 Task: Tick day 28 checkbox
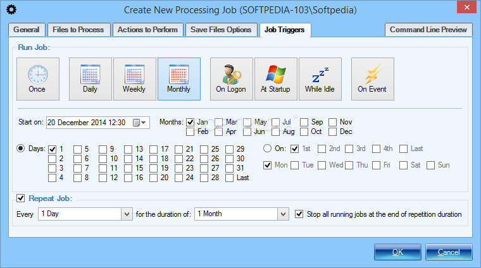[x=204, y=178]
